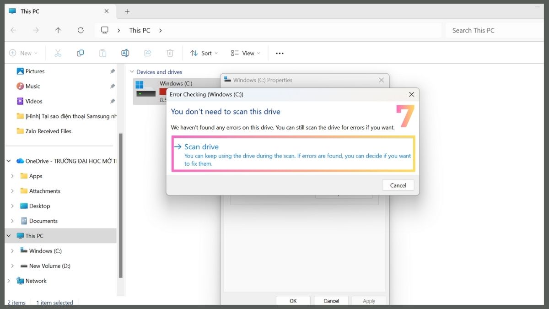This screenshot has width=549, height=309.
Task: Open Music in the sidebar
Action: [28, 86]
